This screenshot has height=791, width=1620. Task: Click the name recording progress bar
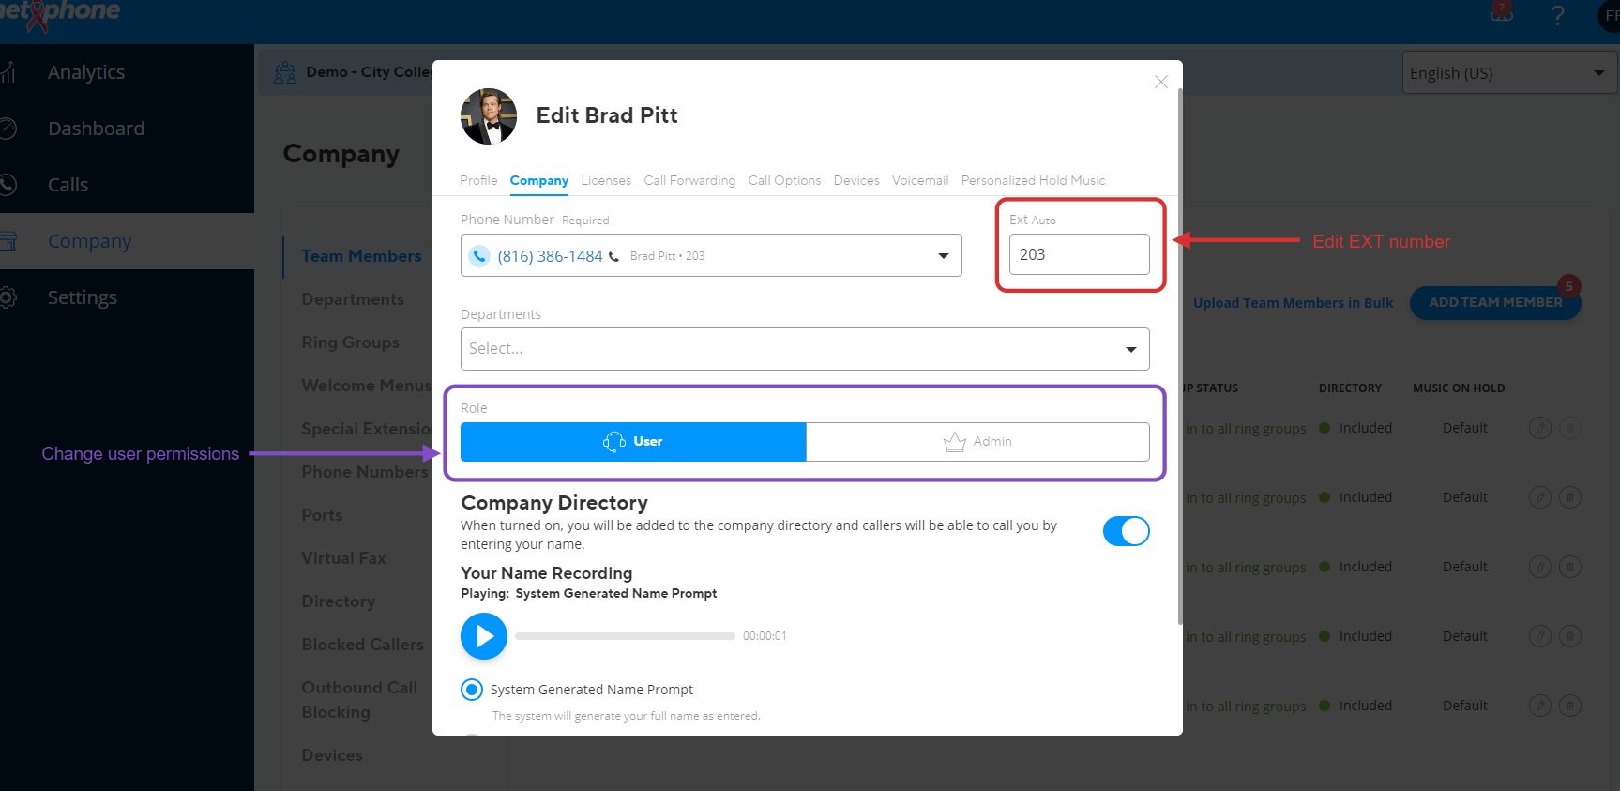click(x=625, y=636)
